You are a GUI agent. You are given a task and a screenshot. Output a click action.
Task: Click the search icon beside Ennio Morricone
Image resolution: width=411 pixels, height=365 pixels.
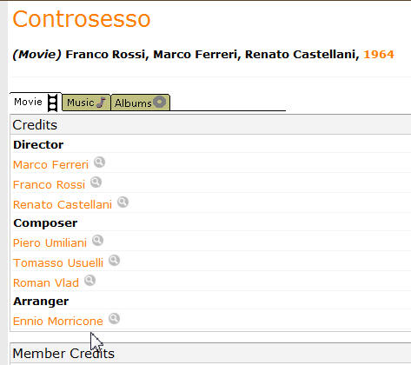pos(114,319)
